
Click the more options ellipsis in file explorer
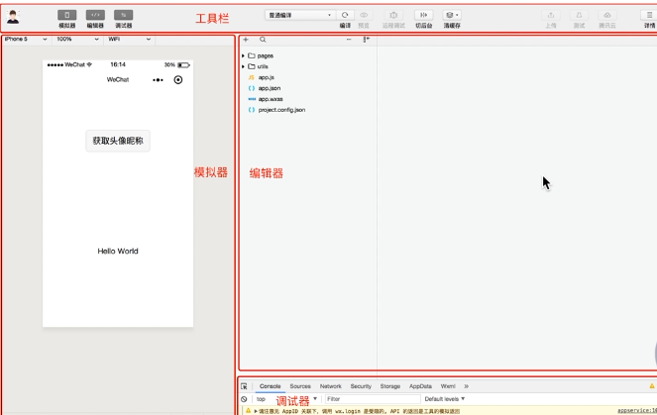[349, 40]
